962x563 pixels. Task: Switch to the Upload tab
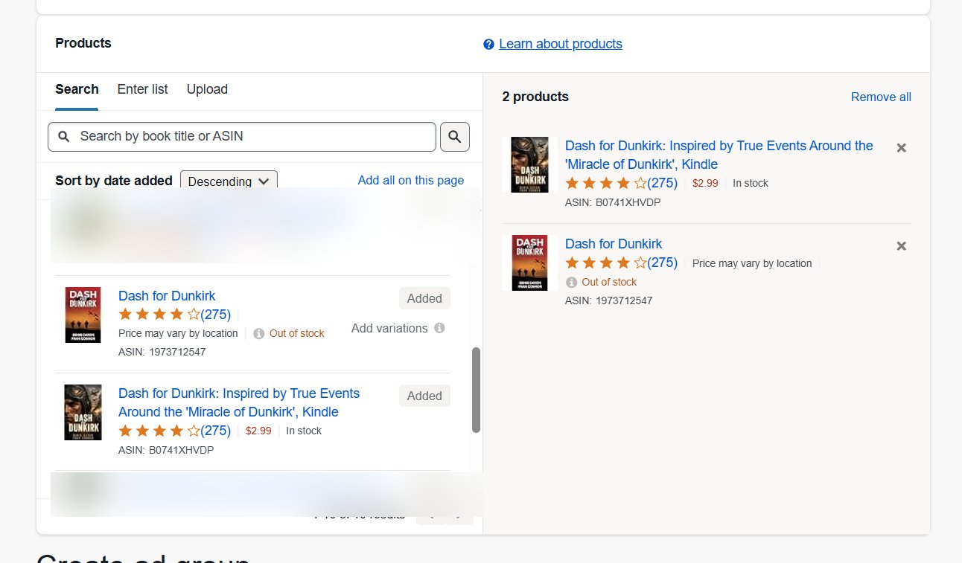point(207,89)
